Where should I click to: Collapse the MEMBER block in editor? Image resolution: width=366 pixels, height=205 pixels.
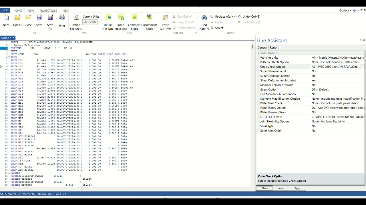(x=9, y=173)
